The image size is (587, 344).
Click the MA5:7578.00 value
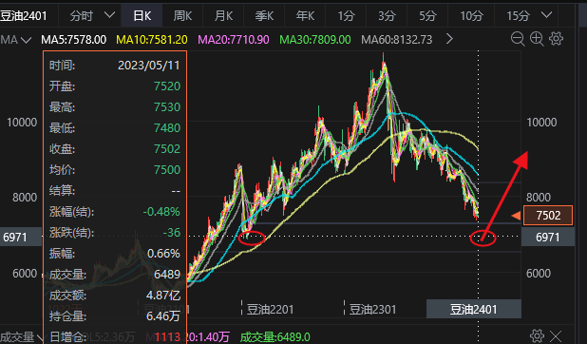74,39
